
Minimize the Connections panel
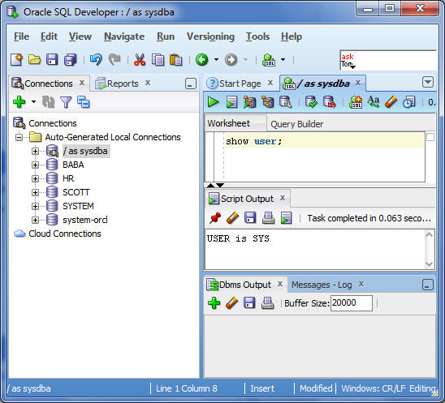[191, 84]
